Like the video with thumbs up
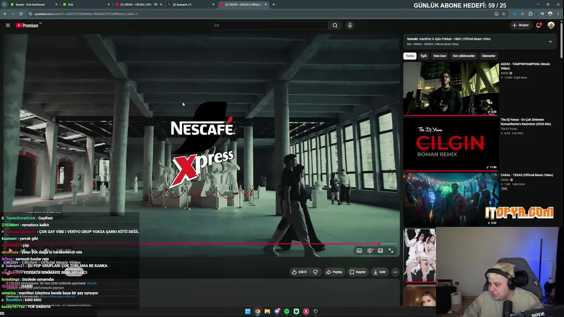 pyautogui.click(x=299, y=272)
